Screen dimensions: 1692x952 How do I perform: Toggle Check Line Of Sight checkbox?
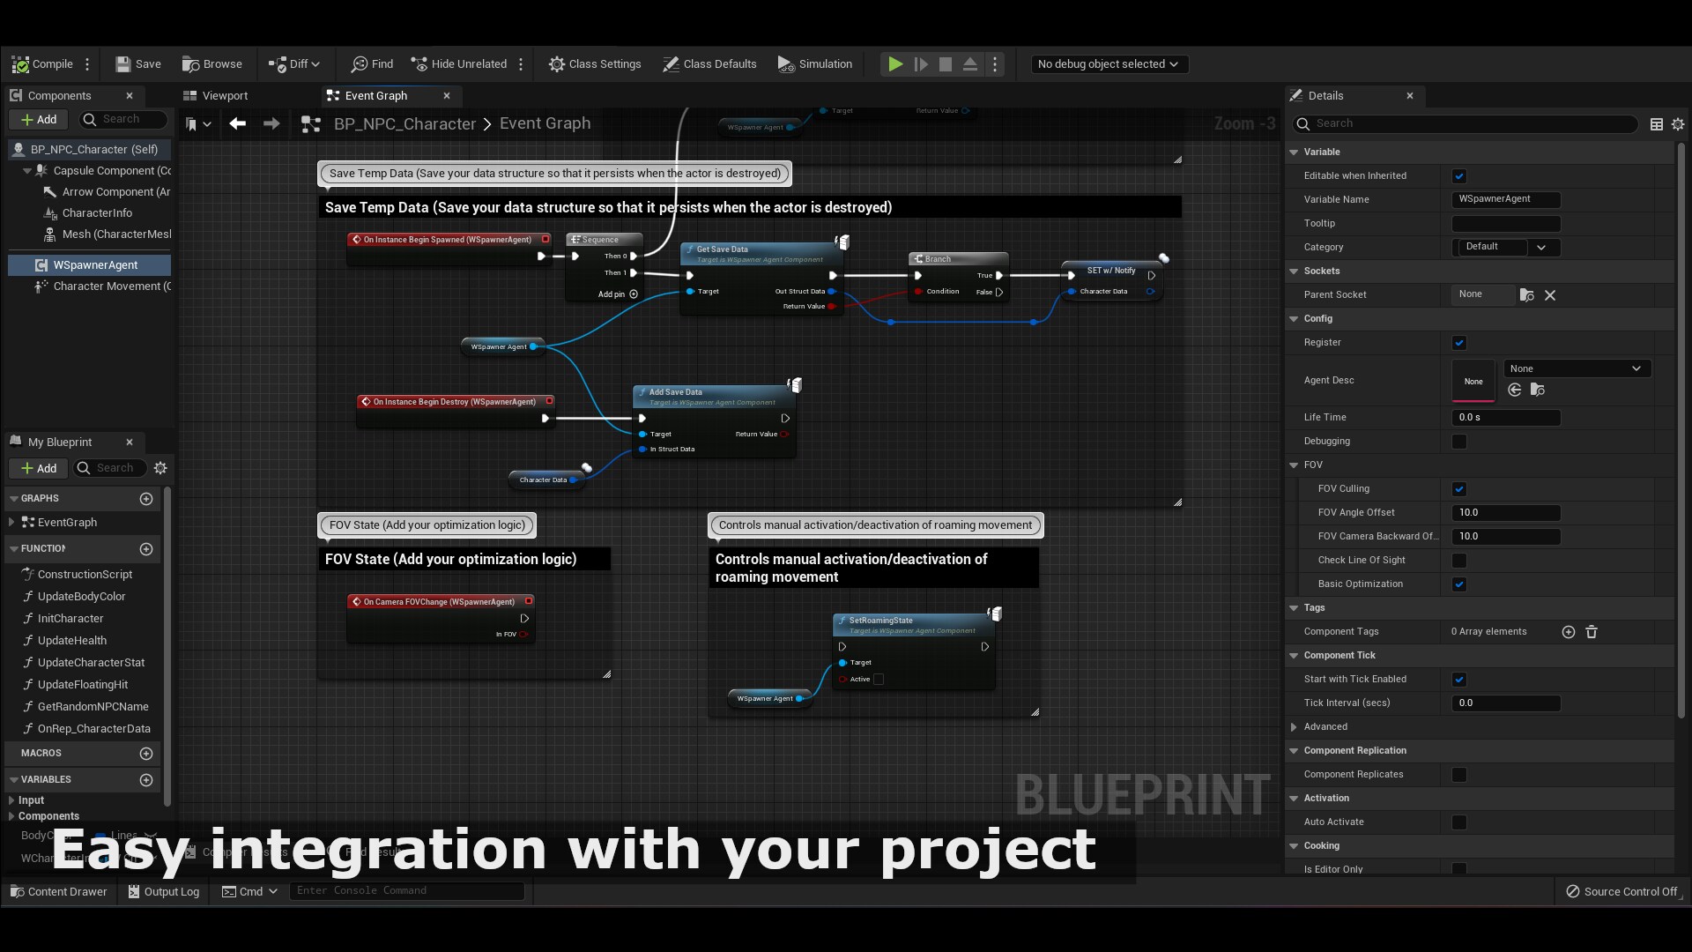(1459, 561)
